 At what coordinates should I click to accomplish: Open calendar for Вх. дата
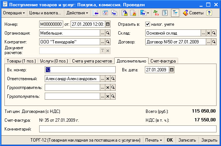point(171,70)
